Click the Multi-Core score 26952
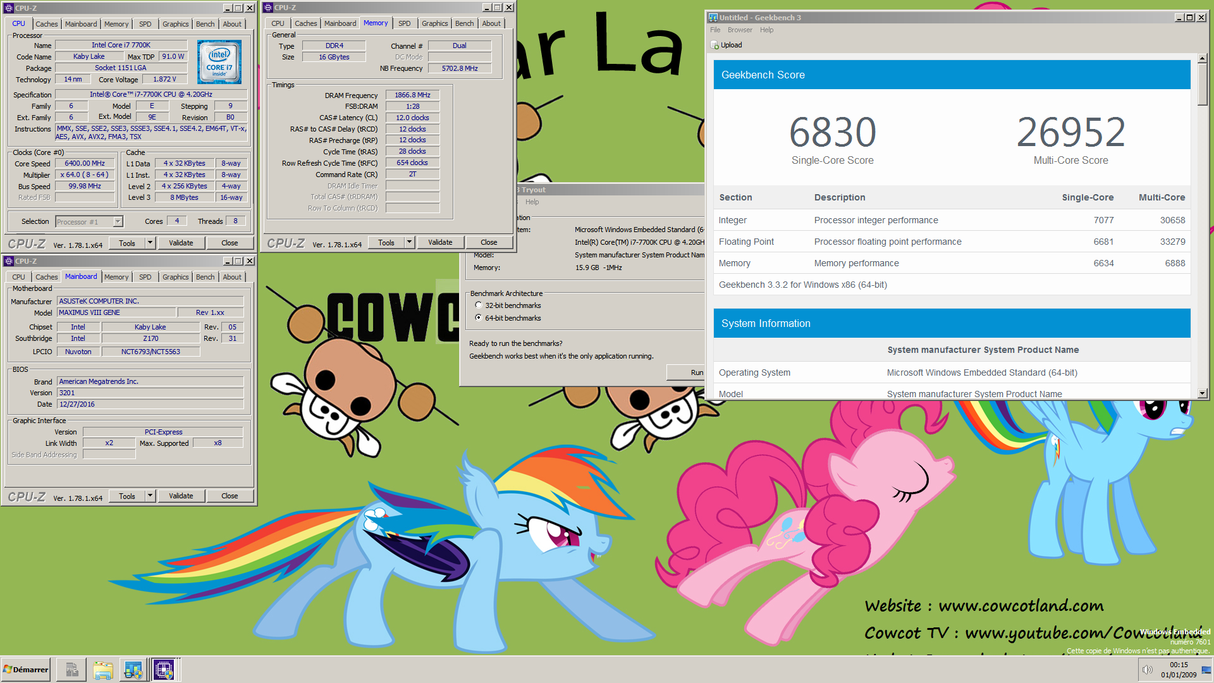 click(x=1070, y=132)
